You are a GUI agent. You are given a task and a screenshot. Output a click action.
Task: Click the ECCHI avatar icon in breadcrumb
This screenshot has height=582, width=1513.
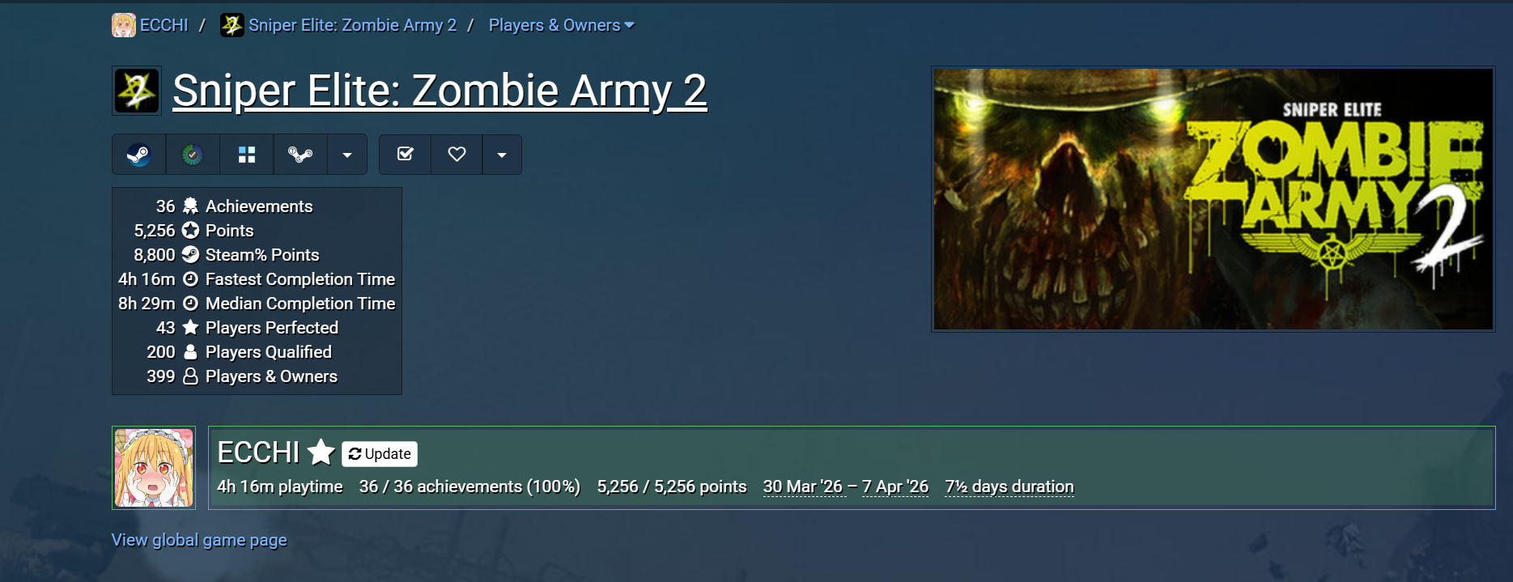124,25
